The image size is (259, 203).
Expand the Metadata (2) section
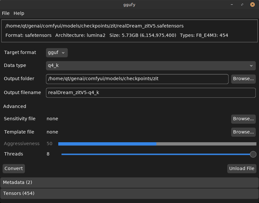coord(129,182)
